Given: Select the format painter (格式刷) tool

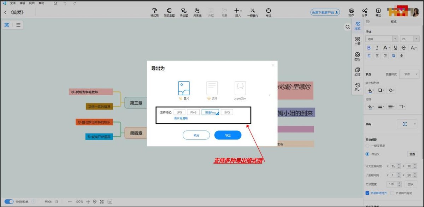Looking at the screenshot, I should coord(154,12).
